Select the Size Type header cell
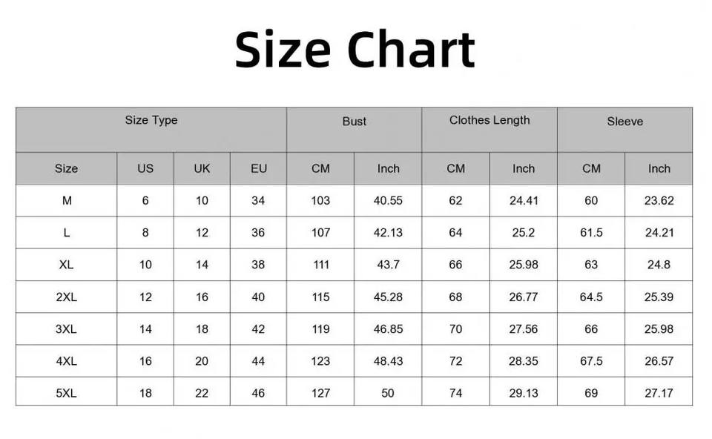The image size is (712, 439). tap(151, 121)
